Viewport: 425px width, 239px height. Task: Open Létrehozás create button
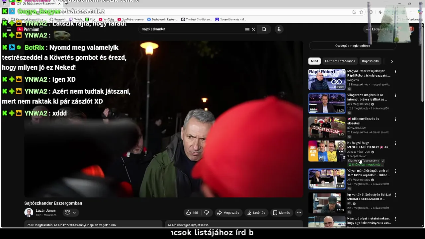377,29
